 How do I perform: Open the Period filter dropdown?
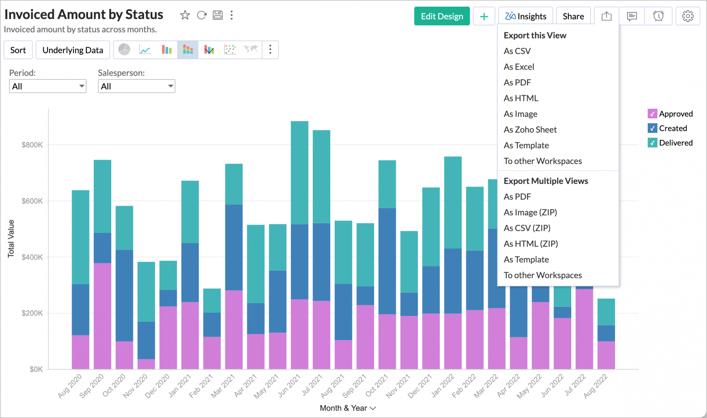(x=47, y=86)
